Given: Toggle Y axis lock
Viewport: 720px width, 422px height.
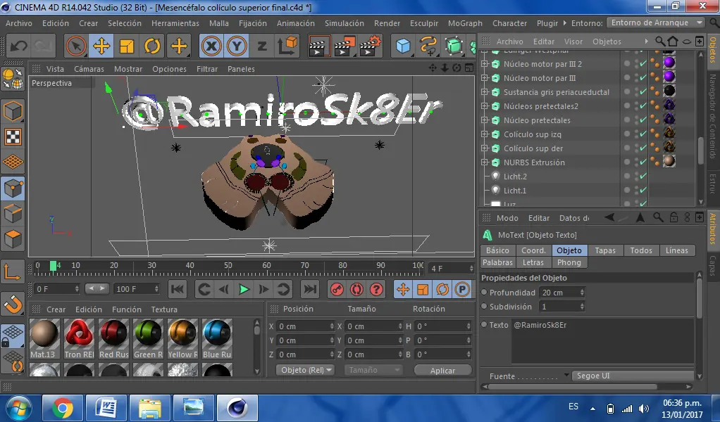Looking at the screenshot, I should point(237,46).
